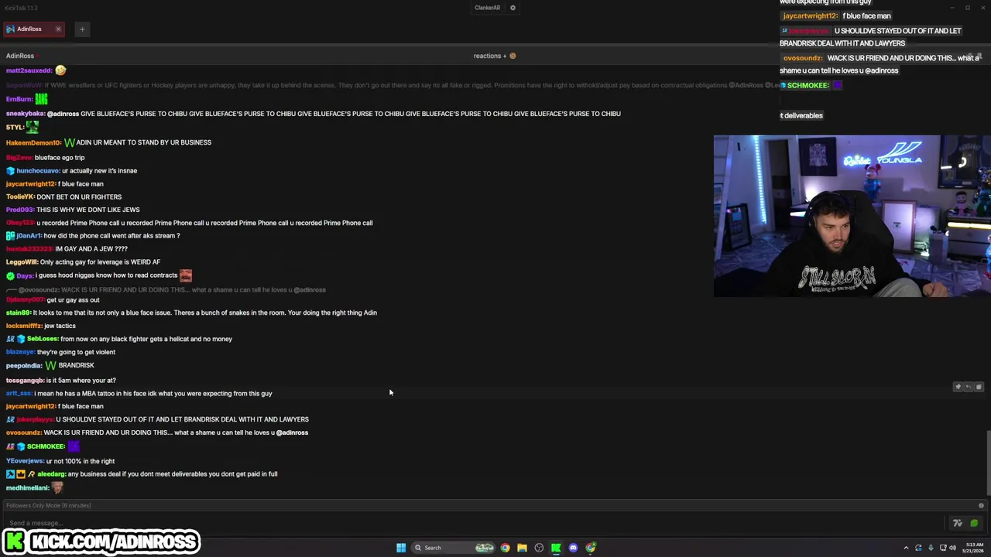Close the AdinRoss tab
Screen dimensions: 991x557
point(58,29)
